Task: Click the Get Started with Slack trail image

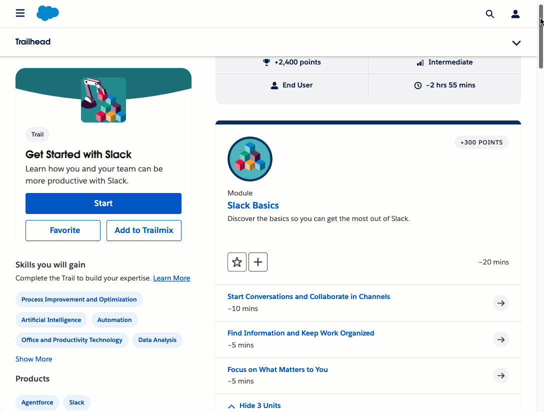Action: pyautogui.click(x=103, y=100)
